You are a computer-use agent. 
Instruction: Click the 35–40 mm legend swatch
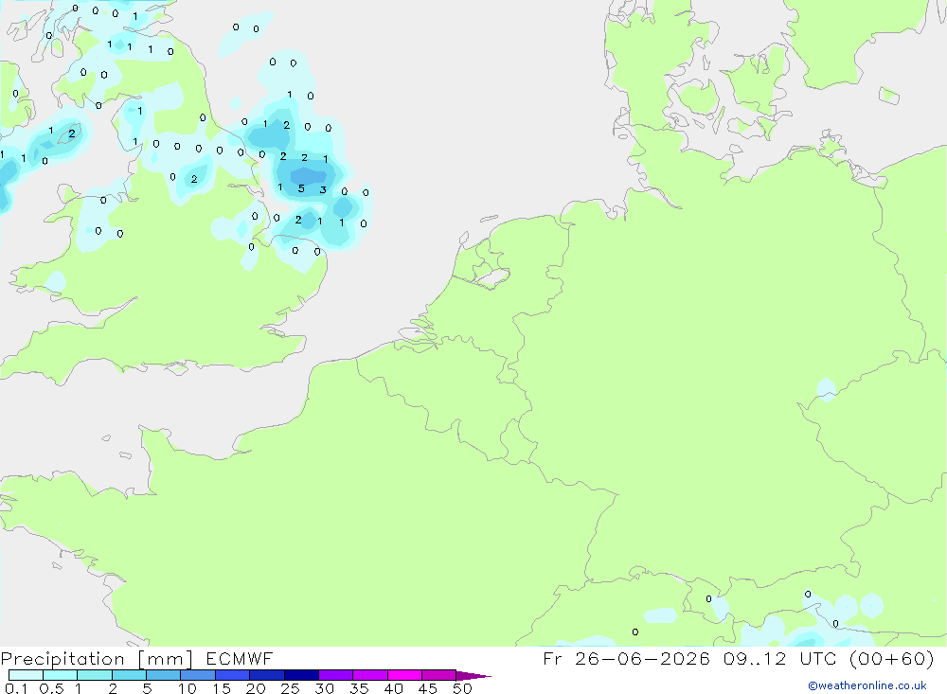370,675
